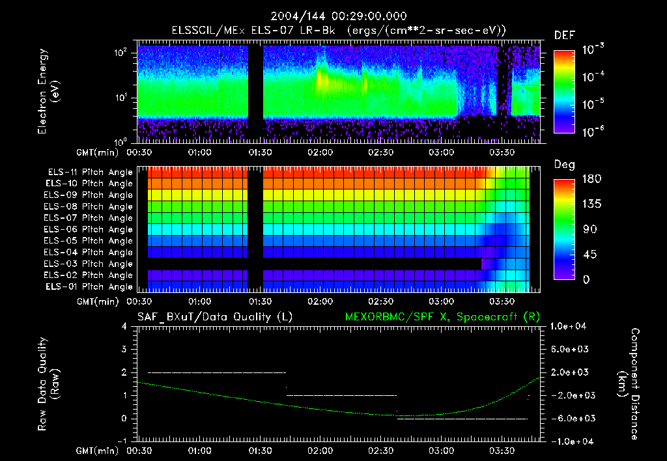
Task: Click the 3 tick on Raw Data Quality axis
Action: 124,350
